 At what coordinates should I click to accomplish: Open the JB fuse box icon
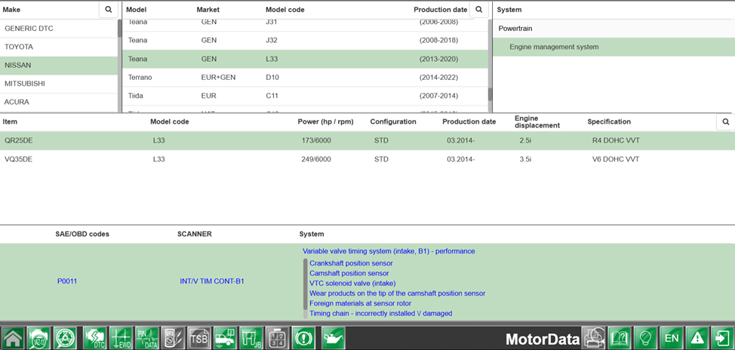(x=251, y=337)
